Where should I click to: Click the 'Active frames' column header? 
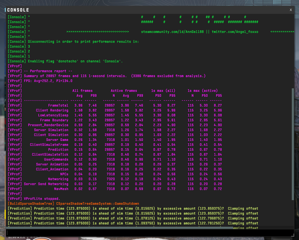click(124, 91)
